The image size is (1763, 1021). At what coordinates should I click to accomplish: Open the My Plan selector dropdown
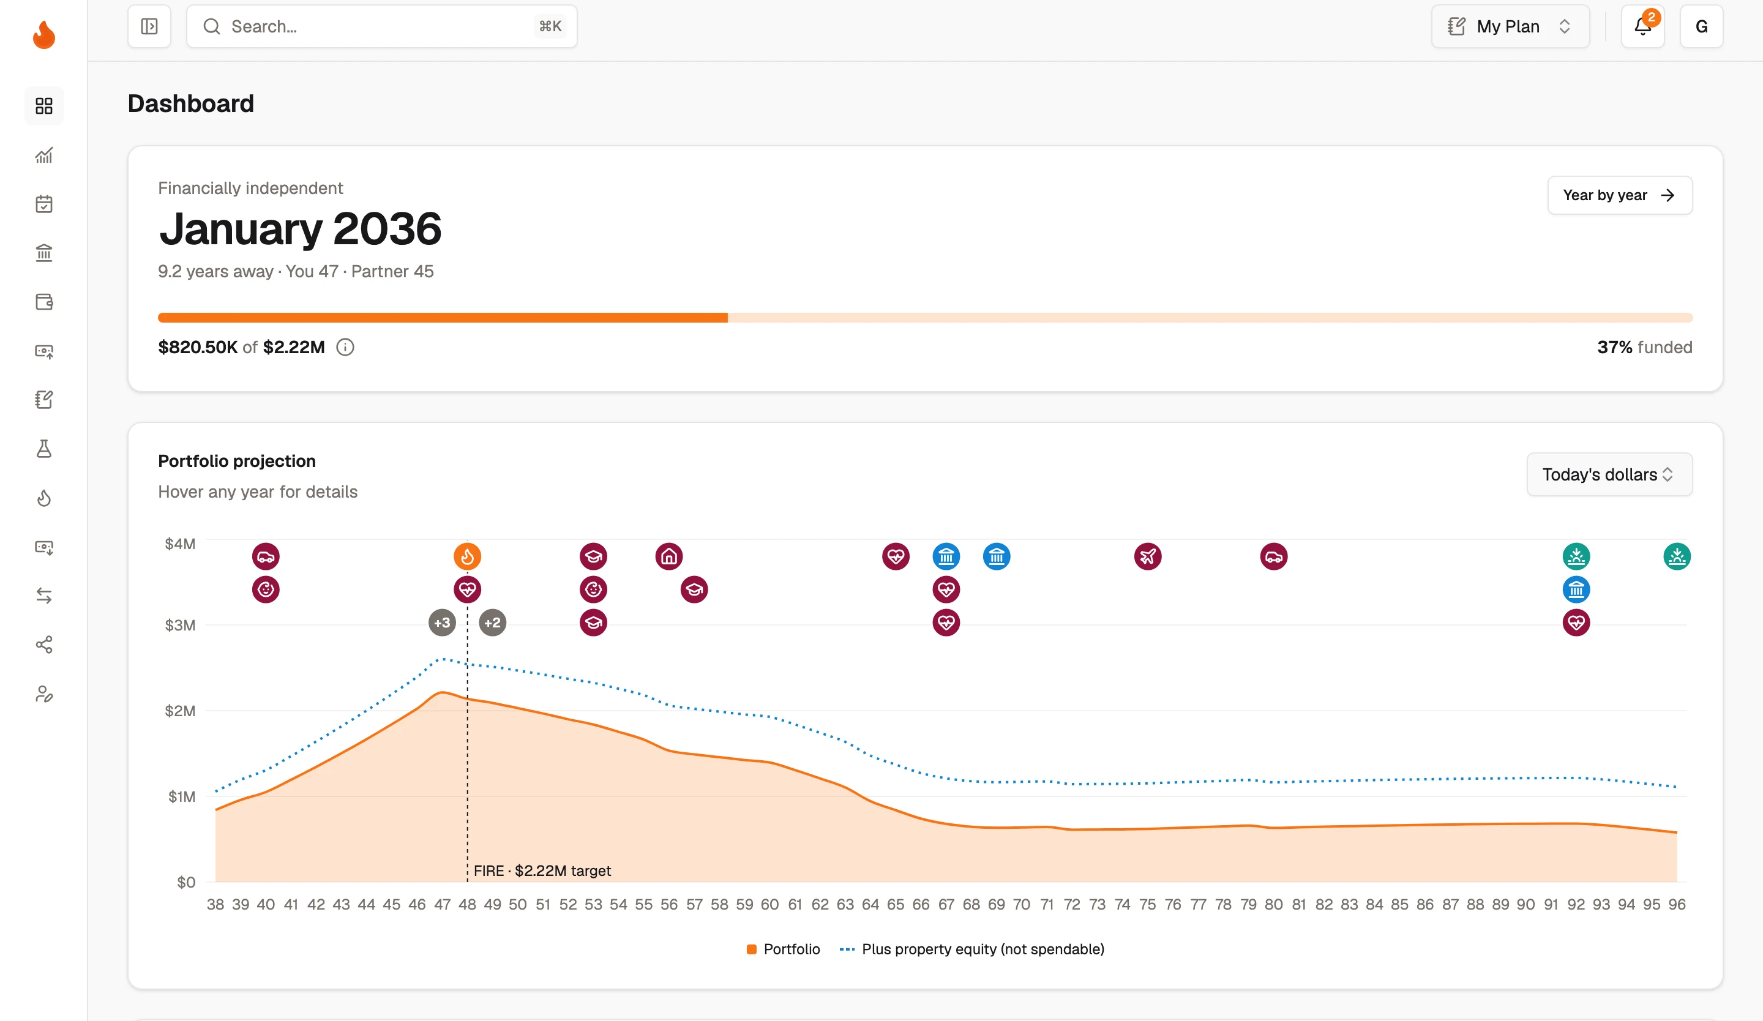pyautogui.click(x=1510, y=26)
